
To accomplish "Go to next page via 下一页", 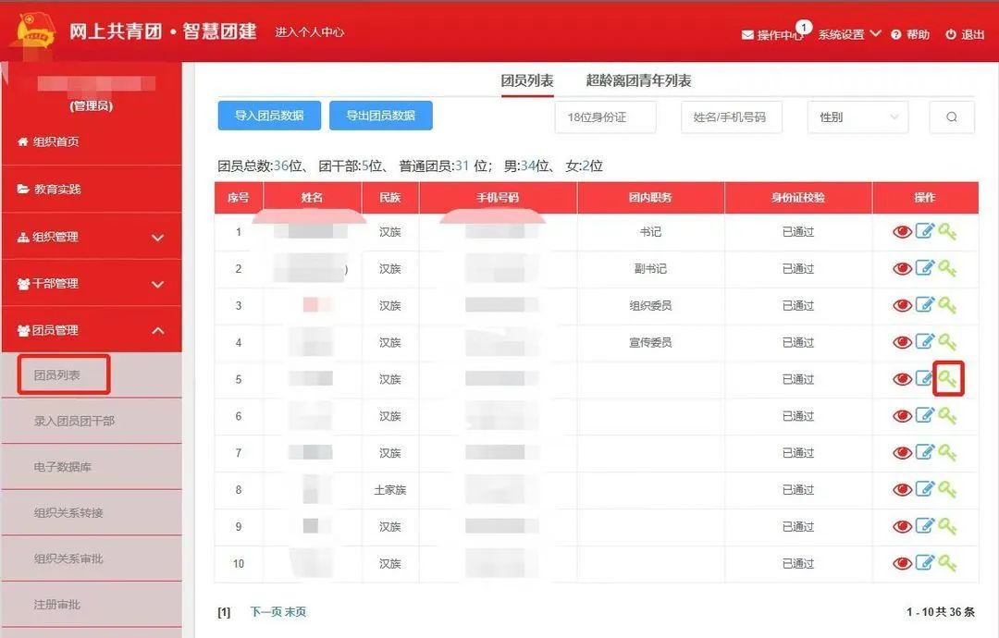I will (266, 612).
